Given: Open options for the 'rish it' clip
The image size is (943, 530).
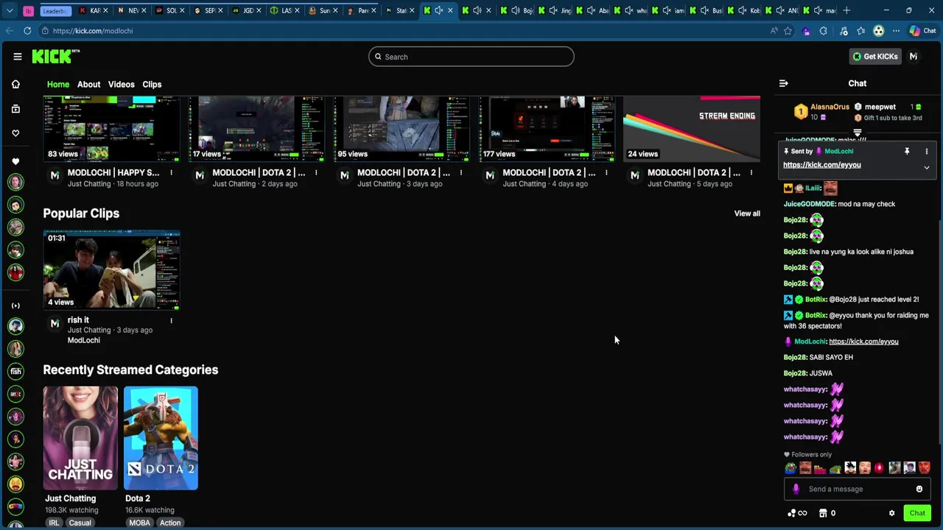Looking at the screenshot, I should click(x=171, y=320).
